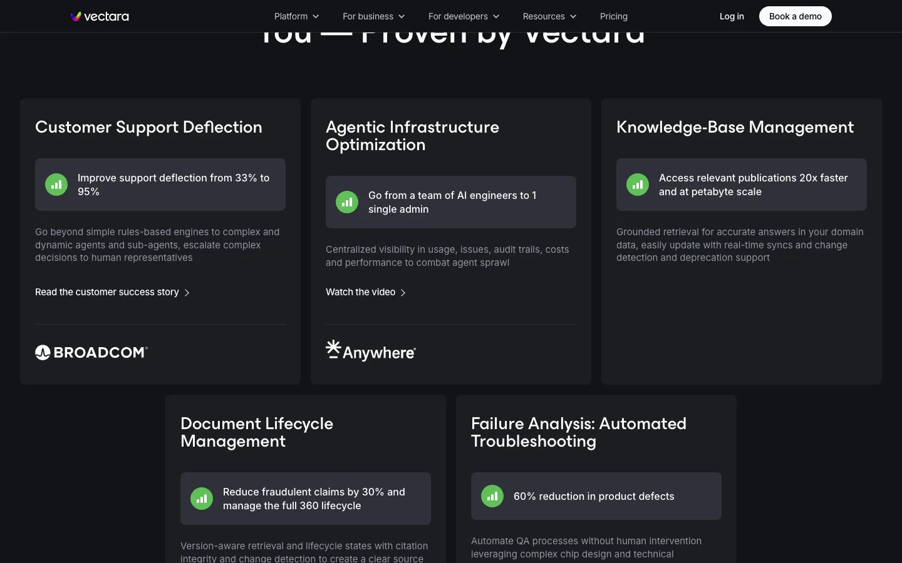Click the green chart icon beside fraudulent claims stat
Viewport: 902px width, 563px height.
(202, 499)
